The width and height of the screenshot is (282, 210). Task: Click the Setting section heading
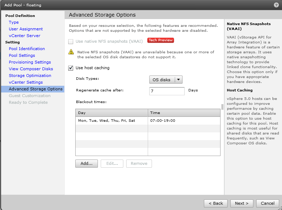(x=12, y=42)
